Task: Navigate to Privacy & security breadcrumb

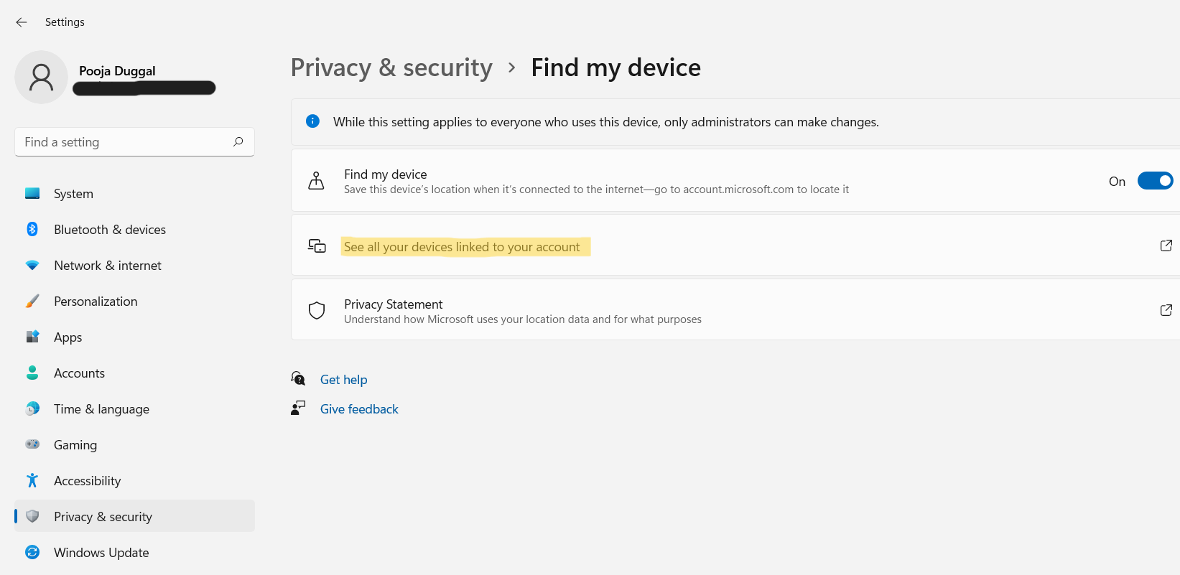Action: click(391, 67)
